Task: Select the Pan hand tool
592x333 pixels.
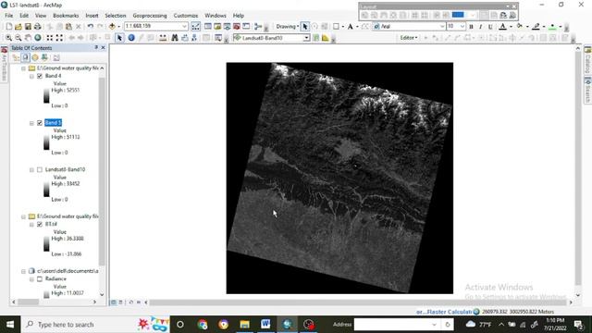Action: [x=28, y=38]
